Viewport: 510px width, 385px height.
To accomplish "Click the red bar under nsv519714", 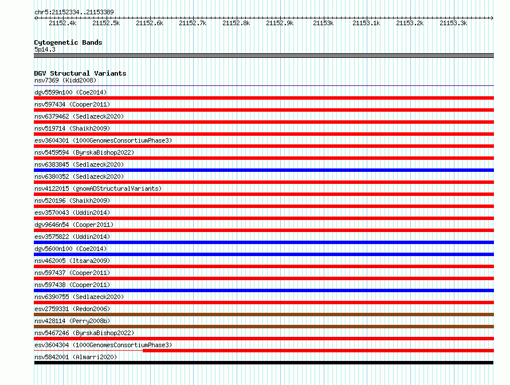I will coord(264,134).
